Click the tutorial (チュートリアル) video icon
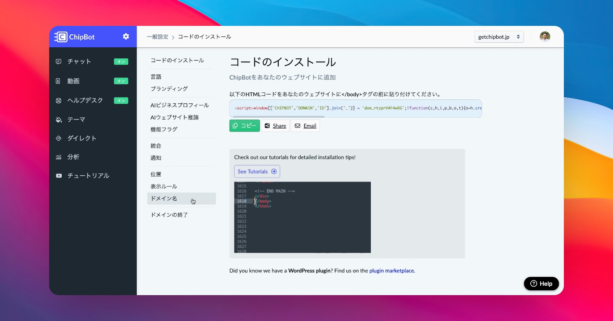Screen dimensions: 613x321 [59, 176]
